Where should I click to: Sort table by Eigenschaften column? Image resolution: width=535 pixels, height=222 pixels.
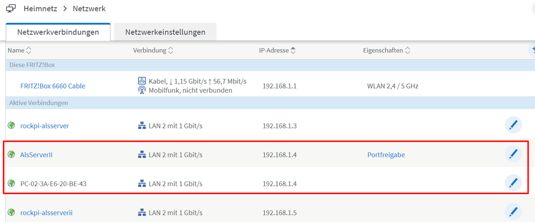click(387, 50)
